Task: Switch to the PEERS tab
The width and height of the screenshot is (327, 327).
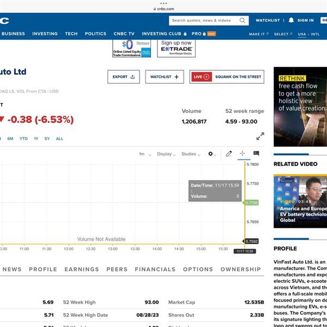Action: pyautogui.click(x=117, y=269)
